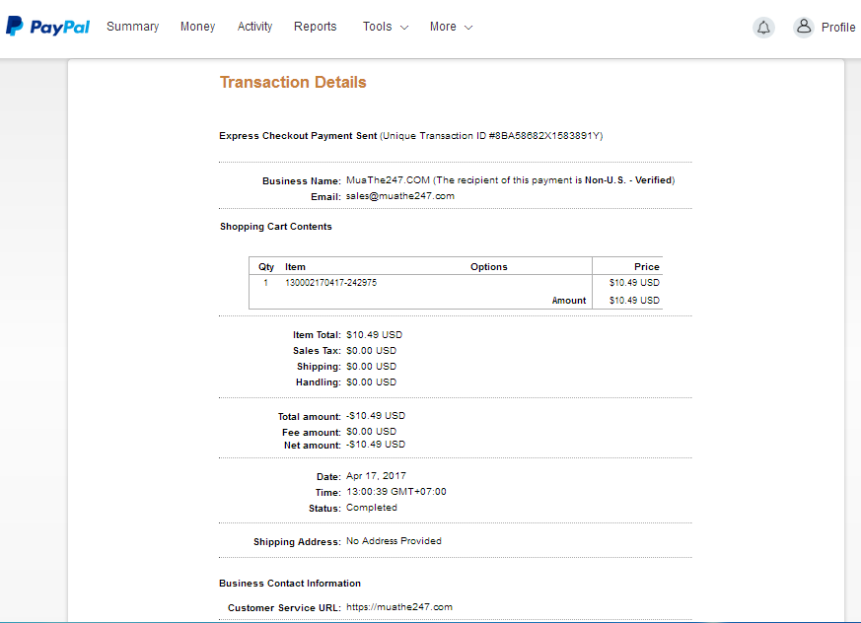Click the Shopping Cart Contents heading
This screenshot has width=861, height=623.
[275, 227]
